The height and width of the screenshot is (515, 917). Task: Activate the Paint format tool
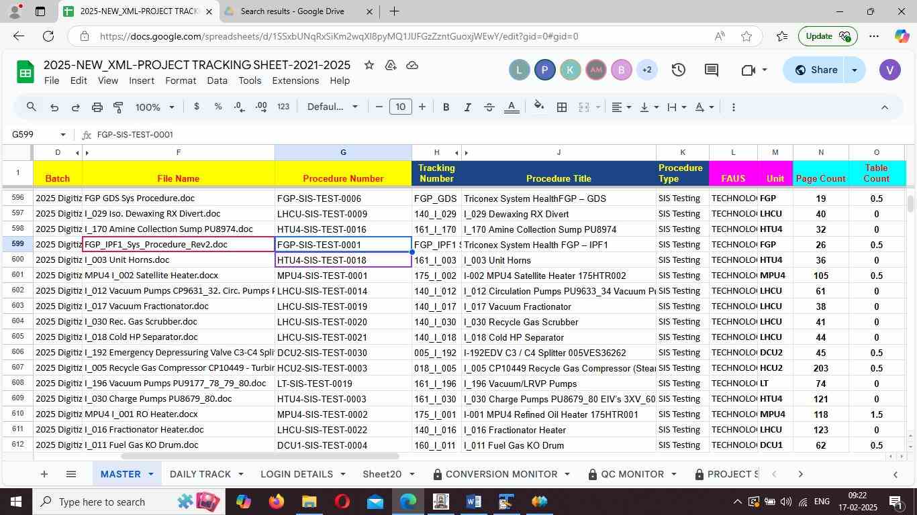[x=118, y=107]
